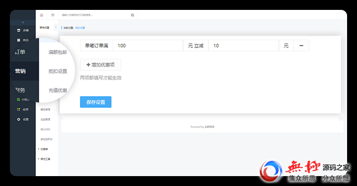Open the 小程序 sidebar item with the green icon
Screen dimensions: 357x186
point(23,99)
